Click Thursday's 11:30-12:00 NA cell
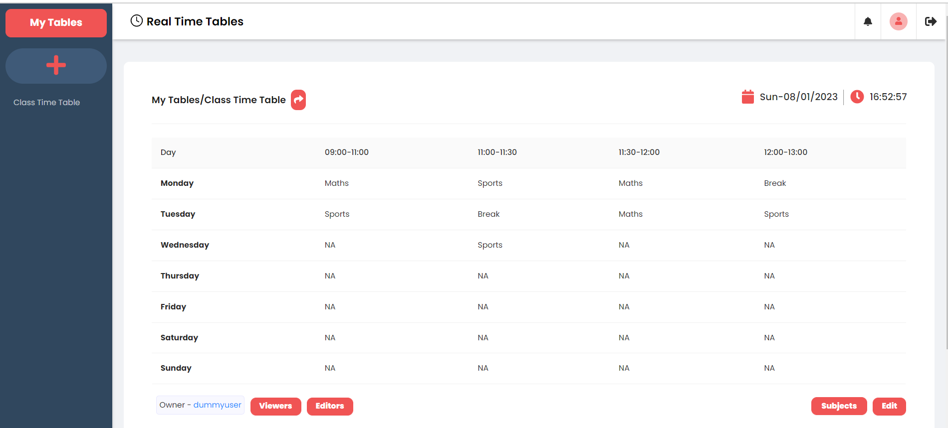The image size is (948, 428). click(624, 276)
